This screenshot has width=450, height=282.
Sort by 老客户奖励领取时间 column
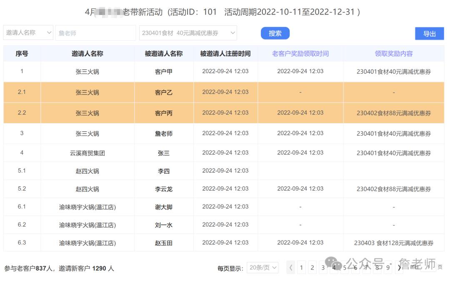coord(300,53)
